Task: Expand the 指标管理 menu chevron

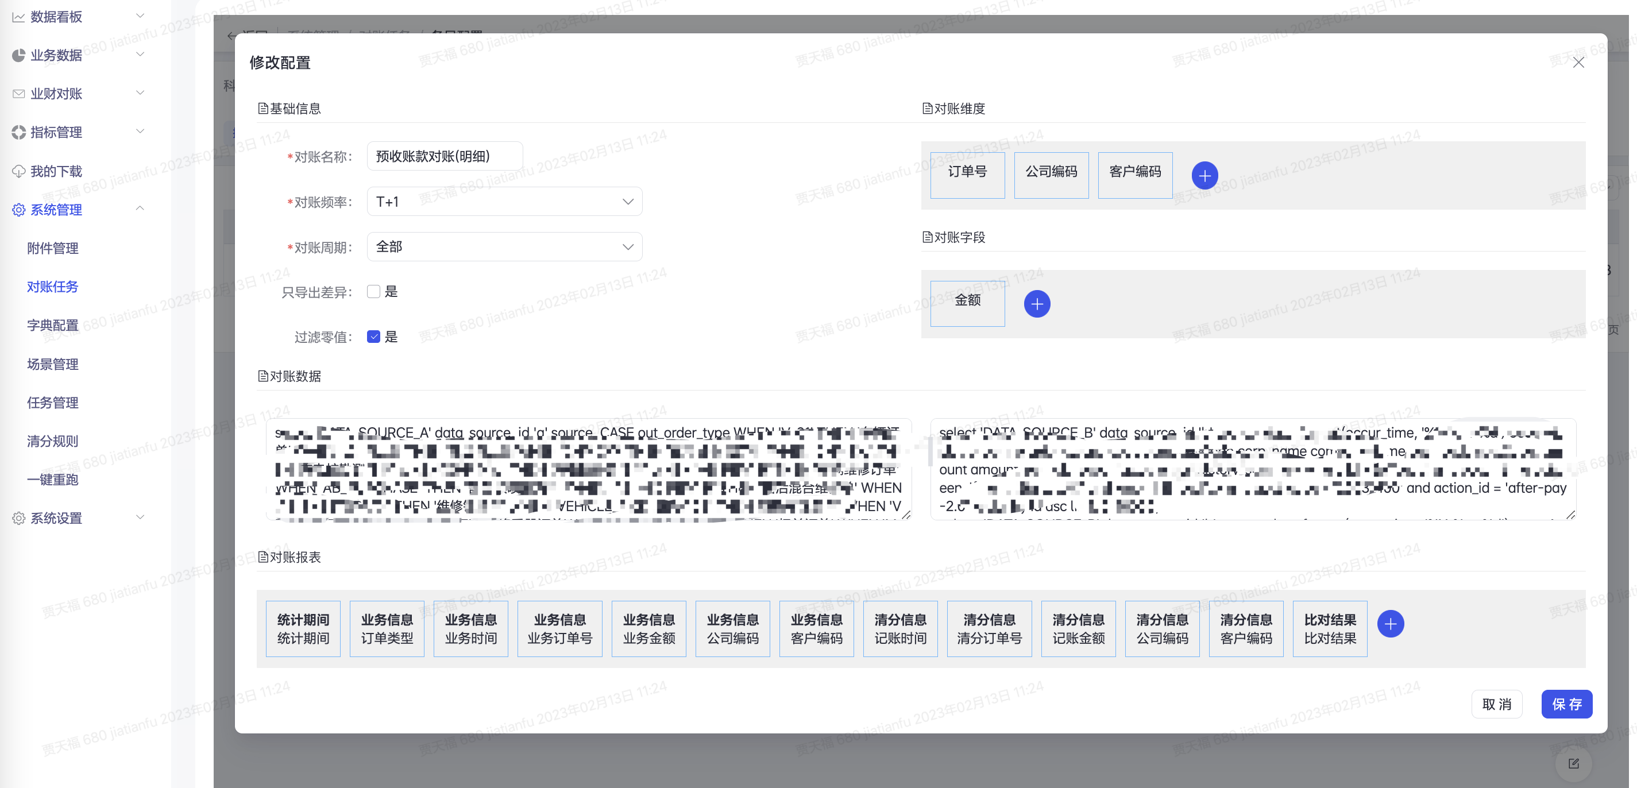Action: [141, 131]
